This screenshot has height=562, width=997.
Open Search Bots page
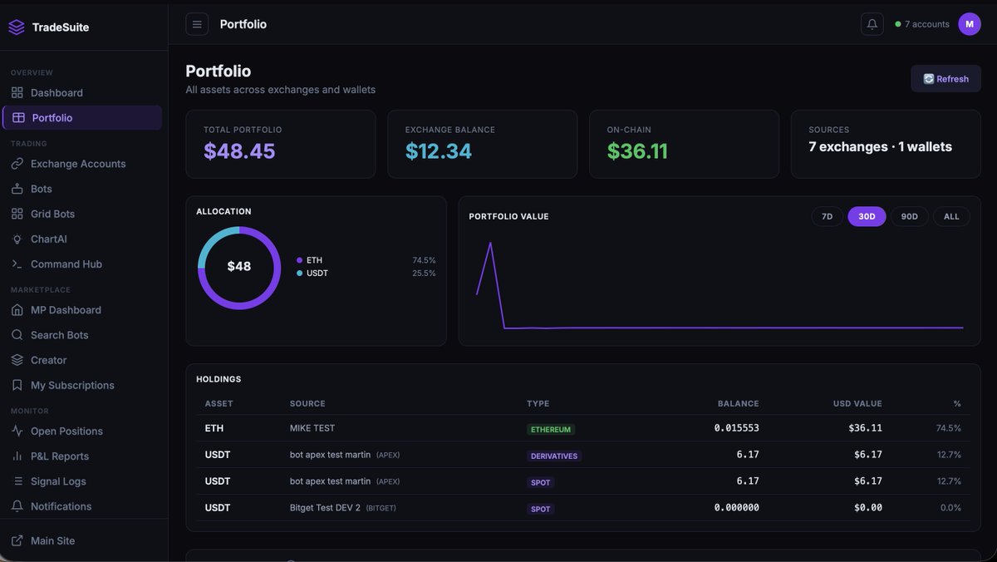click(82, 335)
